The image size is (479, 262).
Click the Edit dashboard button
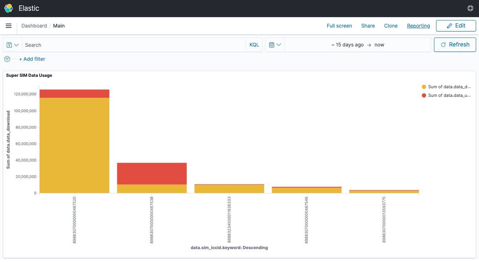[x=456, y=26]
